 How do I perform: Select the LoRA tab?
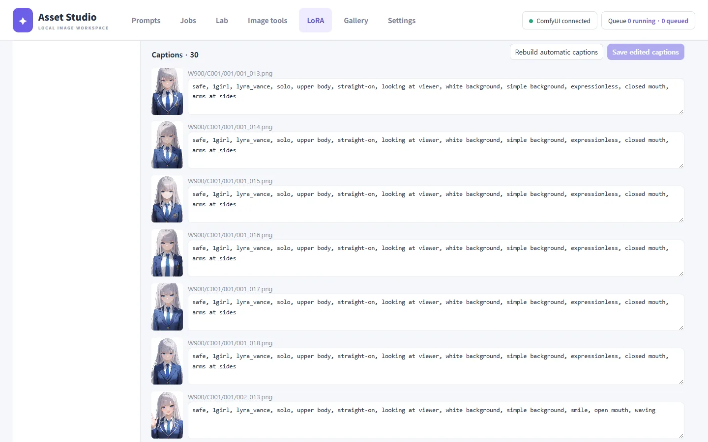(x=316, y=21)
